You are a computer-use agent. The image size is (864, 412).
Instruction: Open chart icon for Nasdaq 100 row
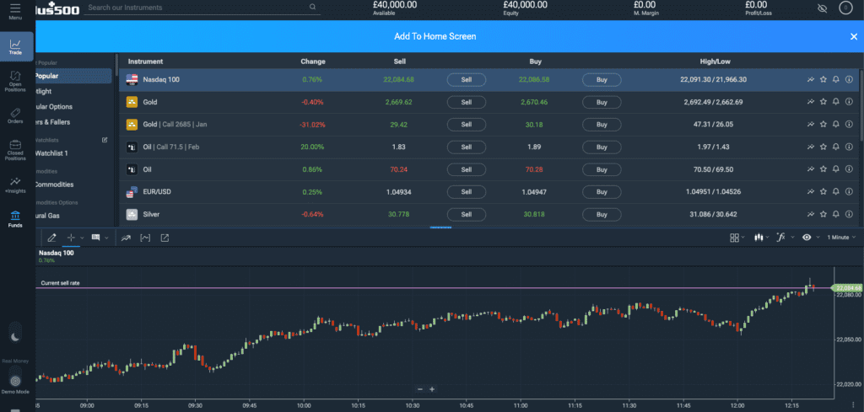(x=811, y=80)
